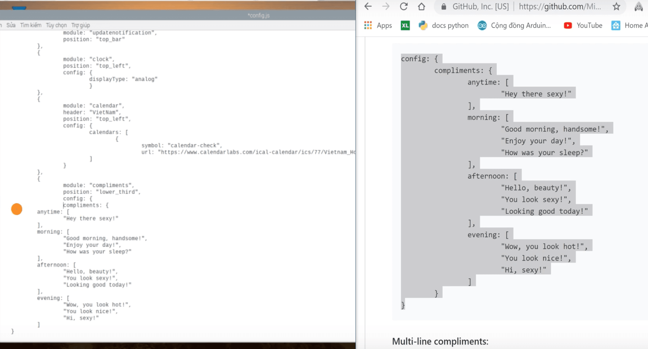Image resolution: width=648 pixels, height=349 pixels.
Task: Open the Trợ giúp menu
Action: point(80,25)
